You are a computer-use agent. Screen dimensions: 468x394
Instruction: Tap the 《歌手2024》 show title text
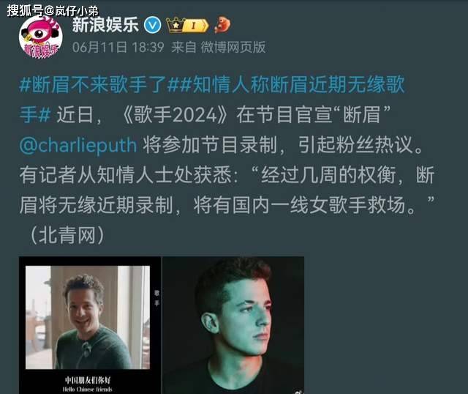click(175, 115)
